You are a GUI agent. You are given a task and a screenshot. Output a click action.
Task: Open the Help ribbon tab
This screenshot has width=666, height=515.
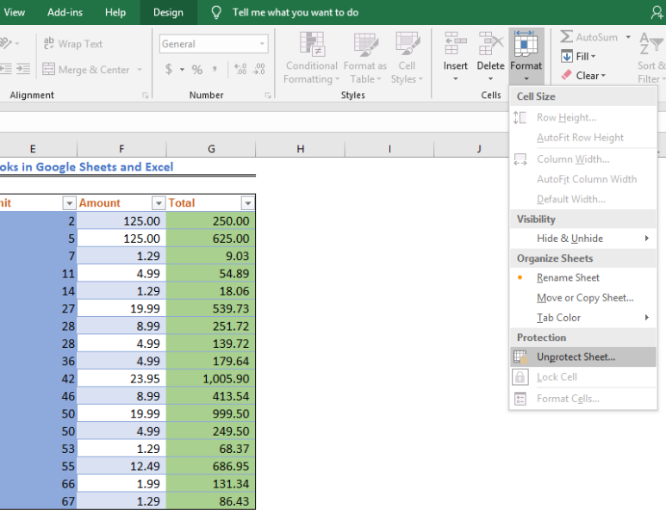pyautogui.click(x=115, y=12)
